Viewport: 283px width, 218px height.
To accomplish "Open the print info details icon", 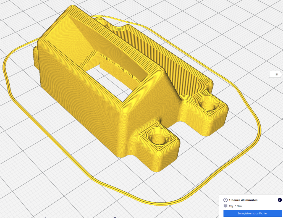I will [280, 200].
